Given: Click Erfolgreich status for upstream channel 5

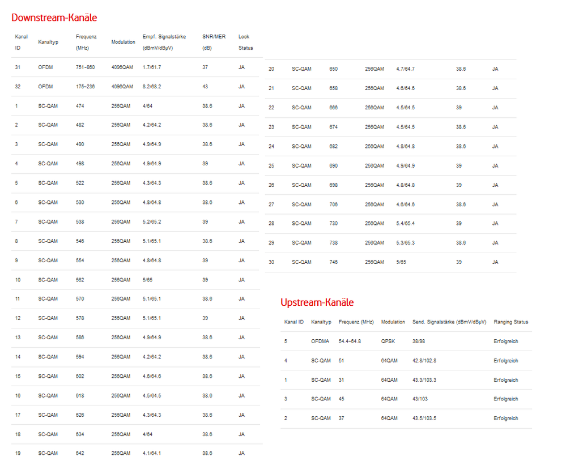Looking at the screenshot, I should tap(506, 342).
